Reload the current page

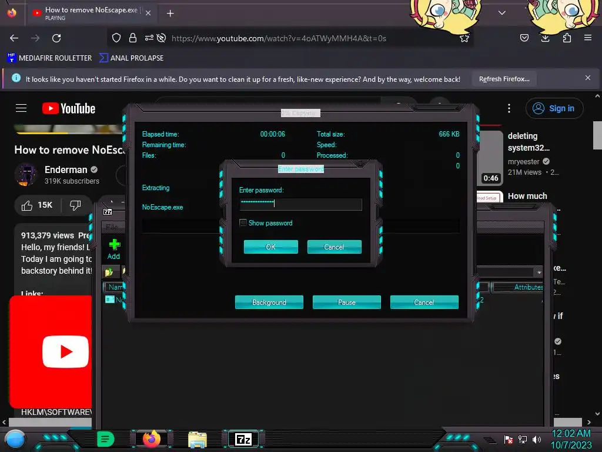point(56,38)
